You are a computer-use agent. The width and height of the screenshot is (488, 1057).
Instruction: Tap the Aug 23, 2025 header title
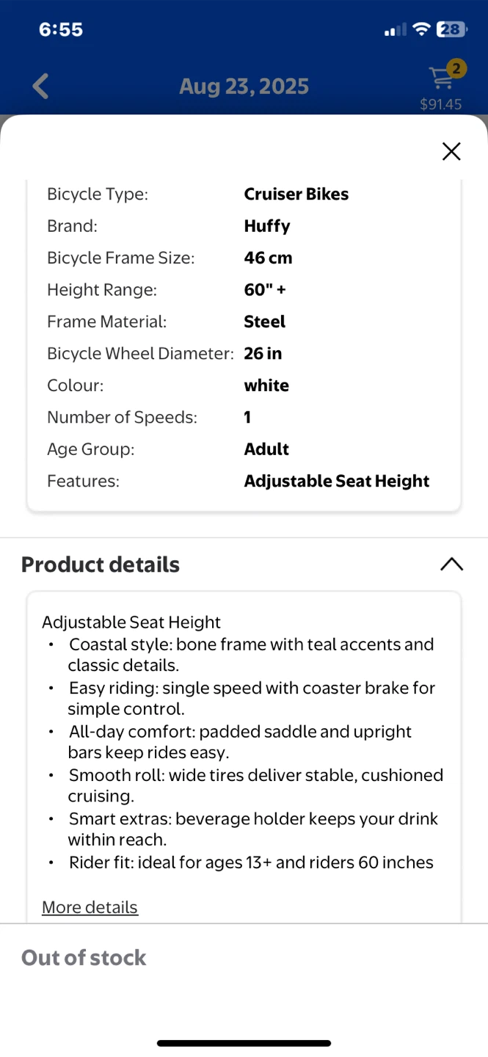[244, 87]
